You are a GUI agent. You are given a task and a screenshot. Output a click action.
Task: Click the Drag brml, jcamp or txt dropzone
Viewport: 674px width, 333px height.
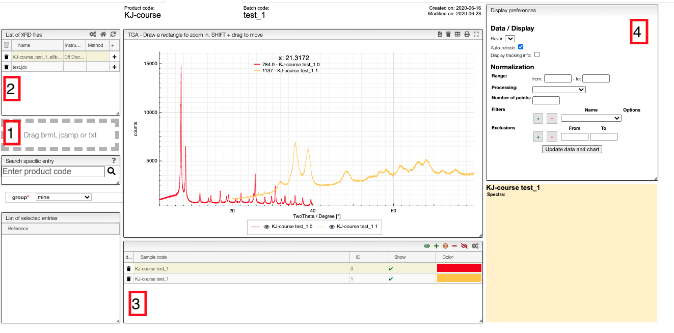pyautogui.click(x=61, y=135)
